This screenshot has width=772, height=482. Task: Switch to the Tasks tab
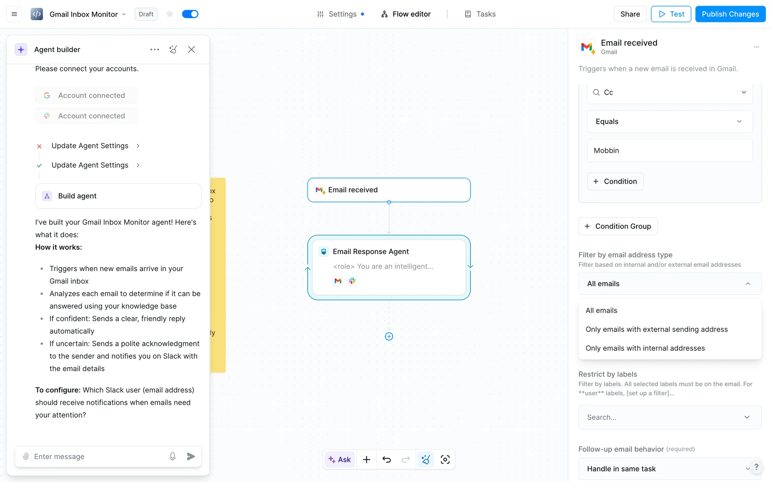click(x=480, y=14)
